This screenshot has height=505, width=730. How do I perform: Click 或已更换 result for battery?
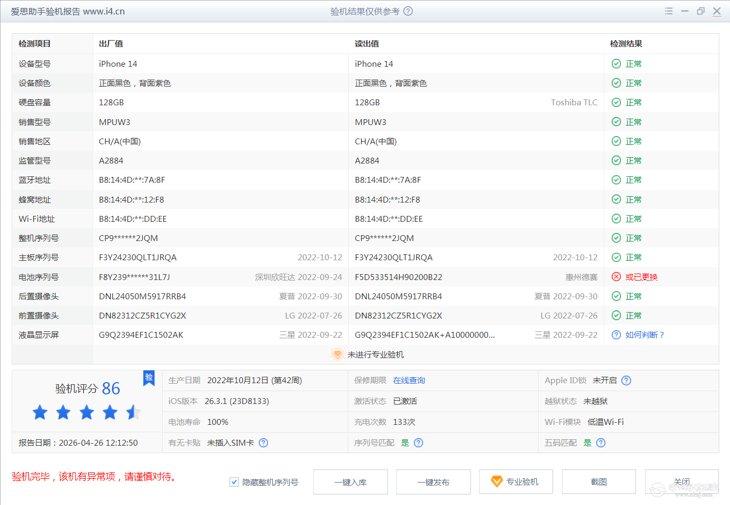[642, 277]
